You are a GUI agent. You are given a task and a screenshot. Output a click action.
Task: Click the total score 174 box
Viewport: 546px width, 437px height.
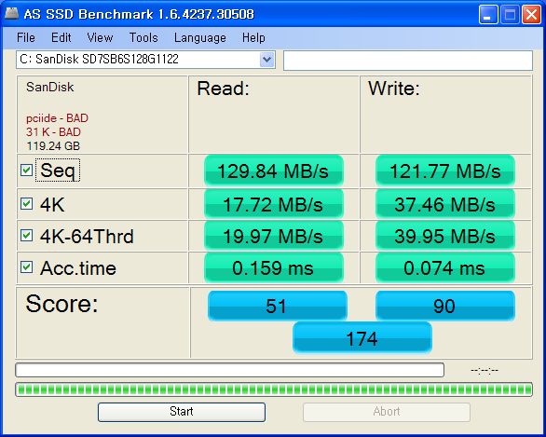click(362, 338)
